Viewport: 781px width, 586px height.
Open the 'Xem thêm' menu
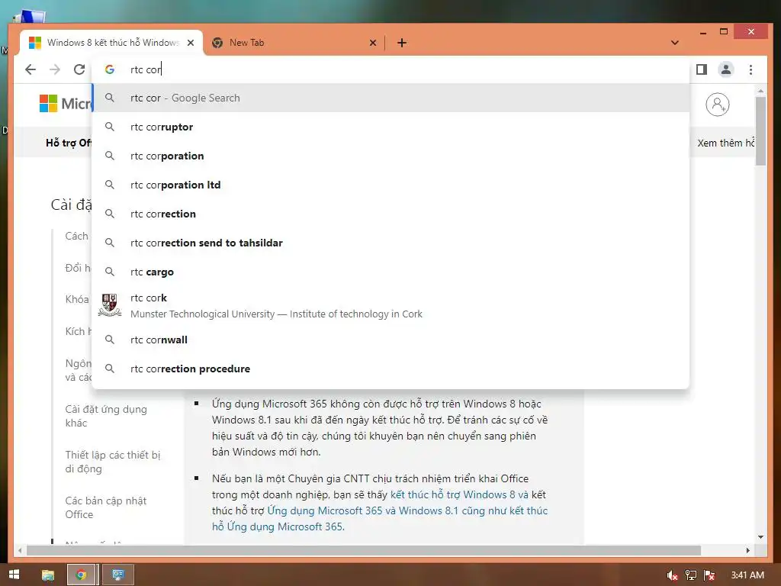point(726,143)
